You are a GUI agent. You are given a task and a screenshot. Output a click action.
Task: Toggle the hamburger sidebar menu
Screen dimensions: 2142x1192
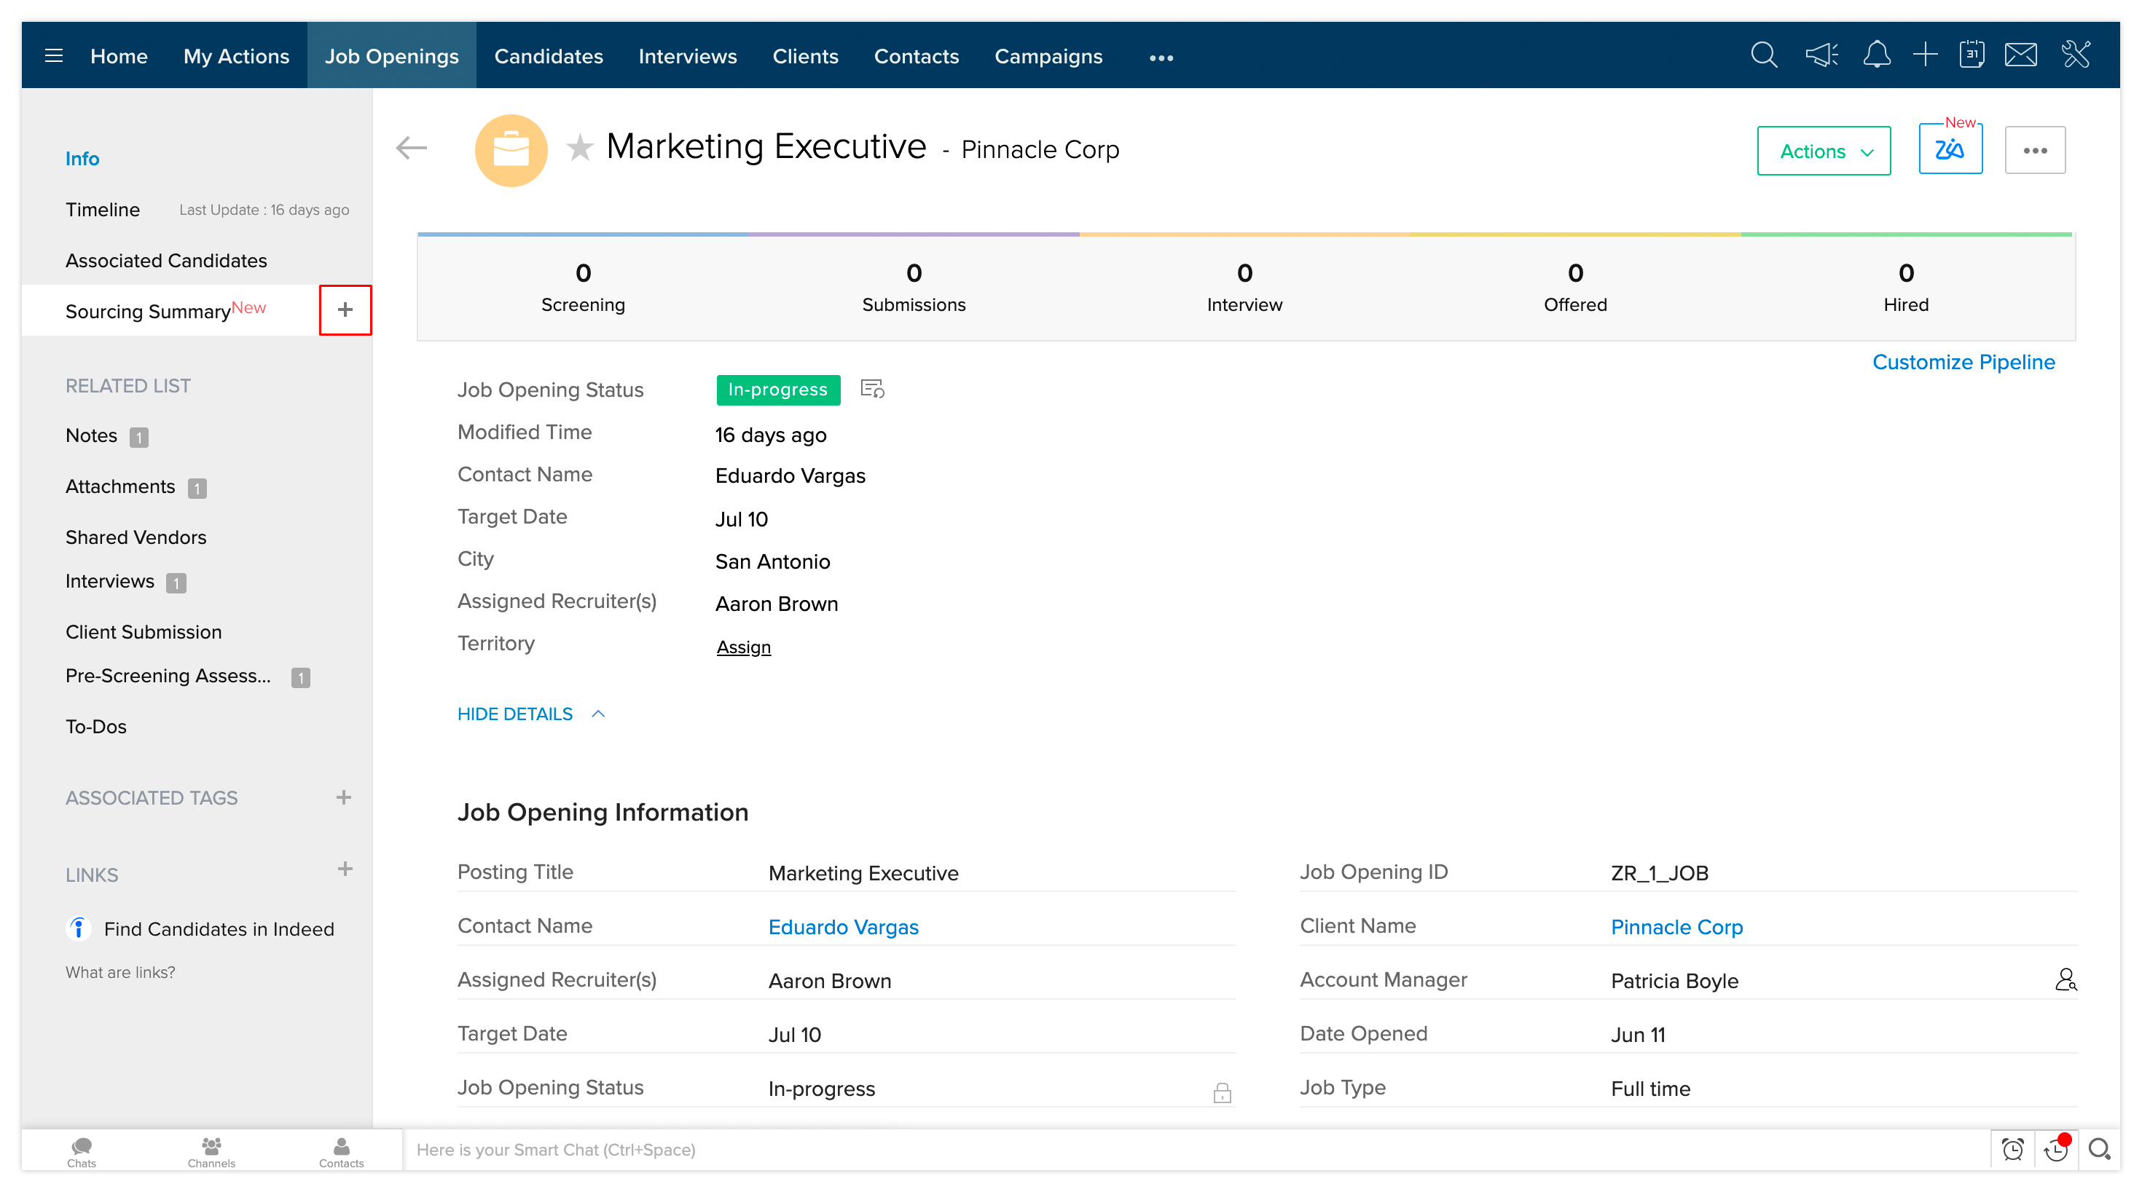[x=54, y=55]
